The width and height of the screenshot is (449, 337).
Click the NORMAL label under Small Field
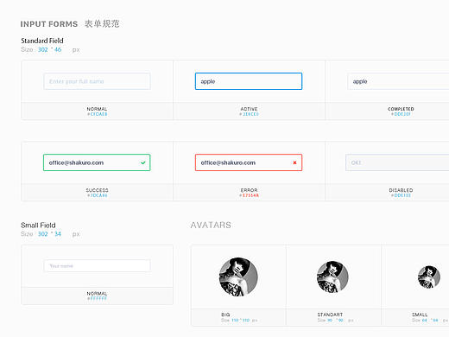click(97, 293)
